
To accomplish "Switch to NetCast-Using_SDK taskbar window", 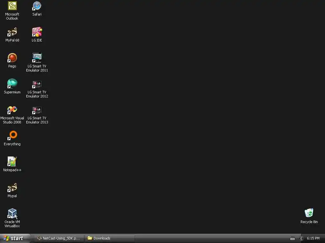I will [x=59, y=238].
